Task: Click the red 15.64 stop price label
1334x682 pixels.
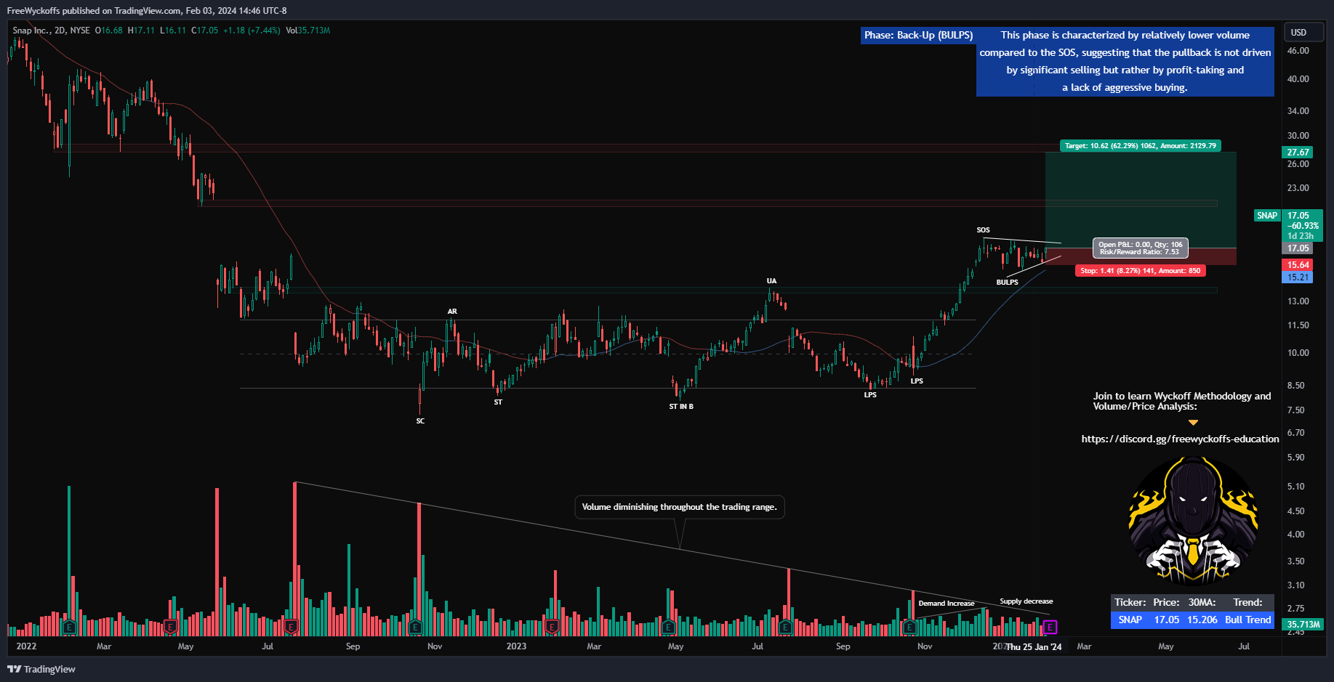Action: point(1298,265)
